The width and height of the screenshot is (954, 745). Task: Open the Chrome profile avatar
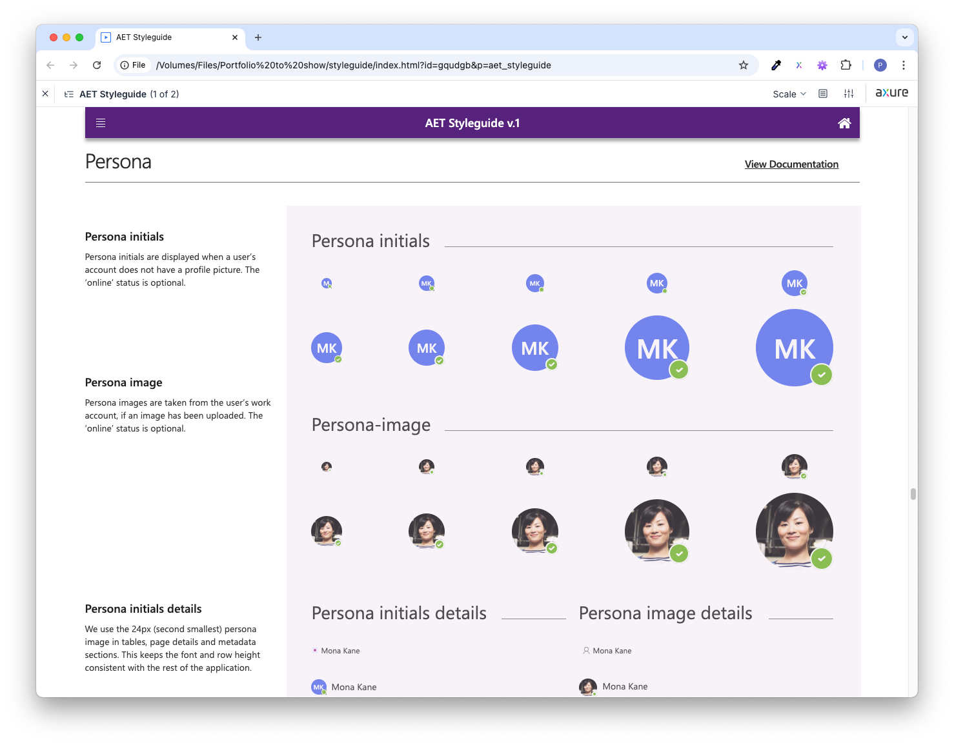[x=880, y=65]
